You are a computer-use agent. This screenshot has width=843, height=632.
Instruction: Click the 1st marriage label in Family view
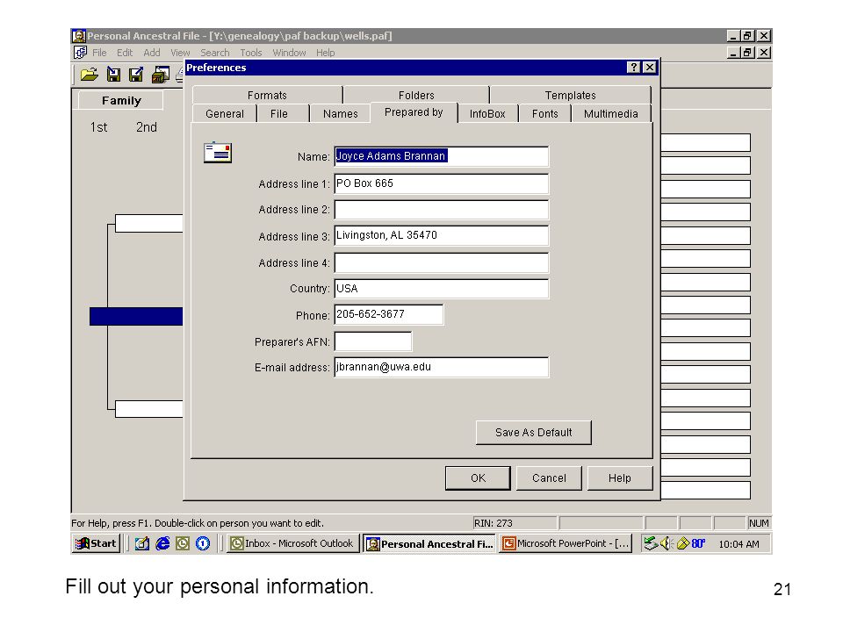point(98,127)
